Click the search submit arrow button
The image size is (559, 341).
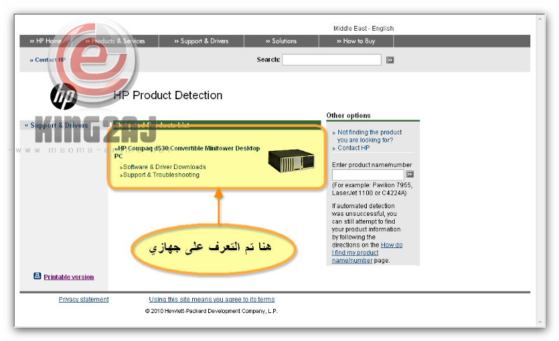[390, 60]
